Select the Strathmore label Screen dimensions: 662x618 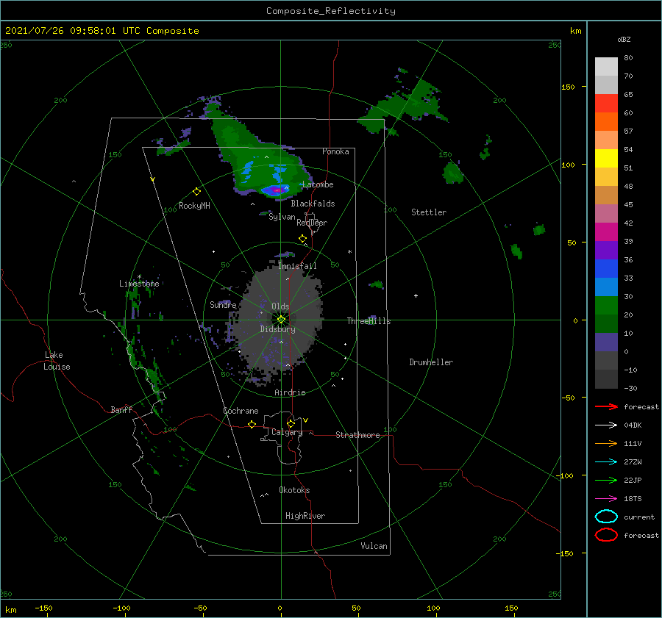[x=357, y=435]
